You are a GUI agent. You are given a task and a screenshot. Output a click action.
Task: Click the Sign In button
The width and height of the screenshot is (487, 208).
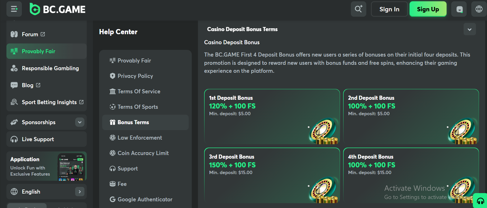pos(389,9)
